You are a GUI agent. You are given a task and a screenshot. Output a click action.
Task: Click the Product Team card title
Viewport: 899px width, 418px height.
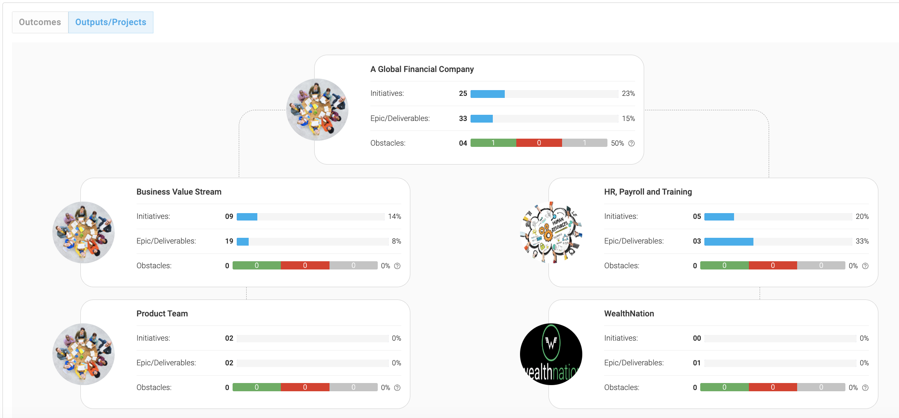click(162, 313)
